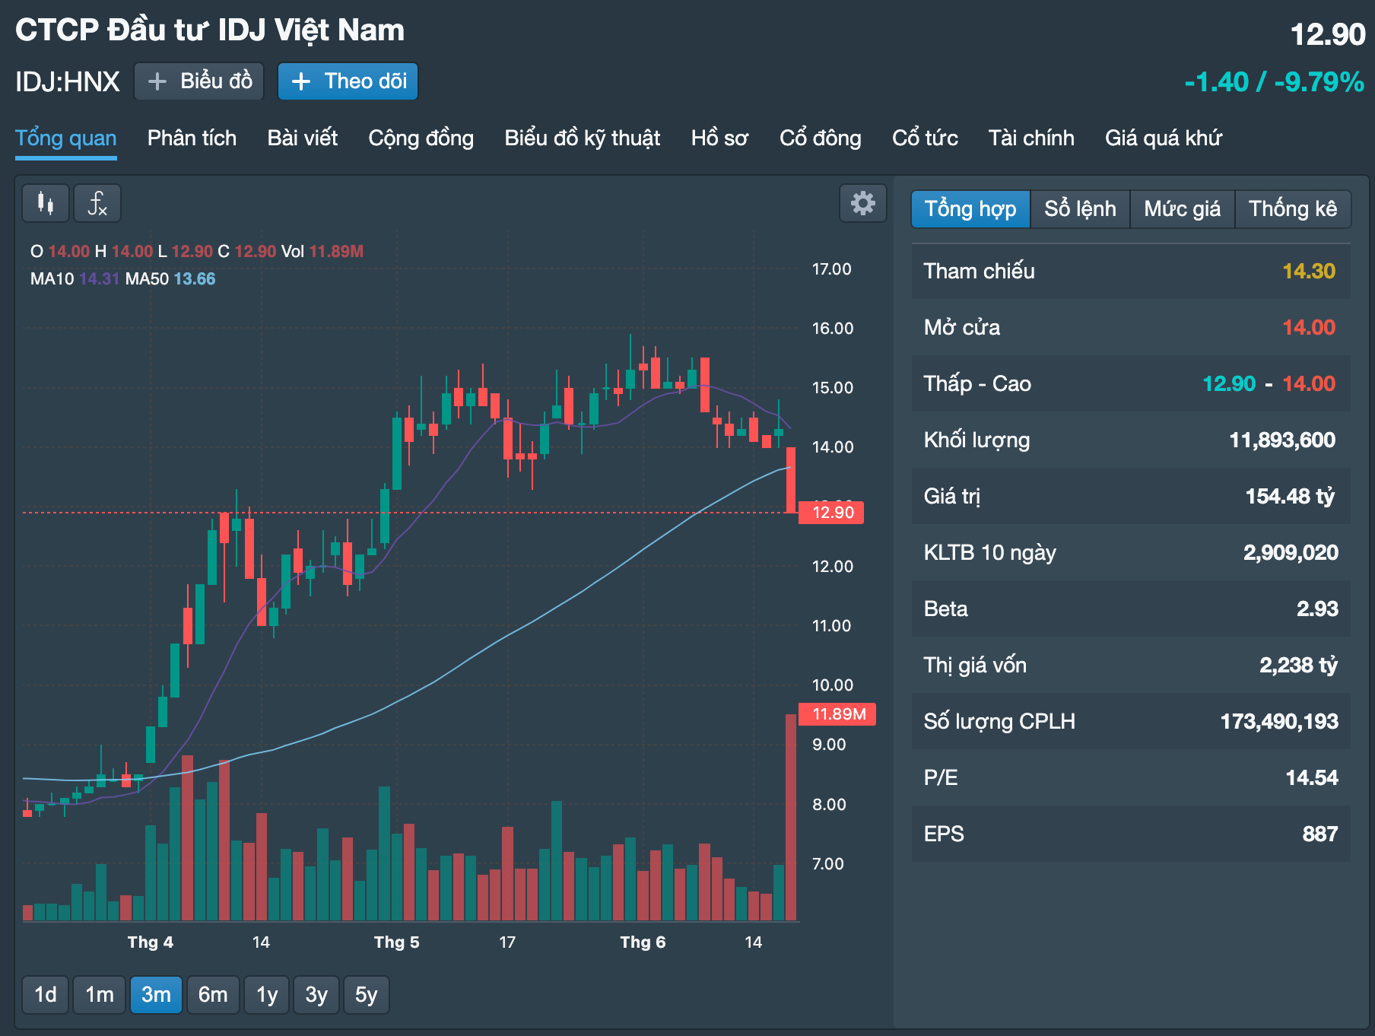Viewport: 1375px width, 1036px height.
Task: Switch to the Sổ lệnh panel tab
Action: coord(1080,209)
